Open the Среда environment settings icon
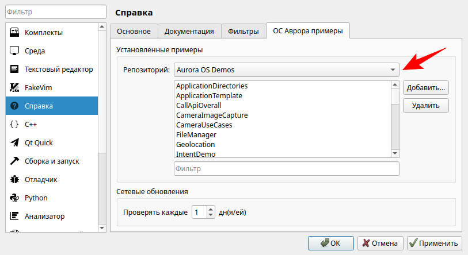 (x=15, y=51)
